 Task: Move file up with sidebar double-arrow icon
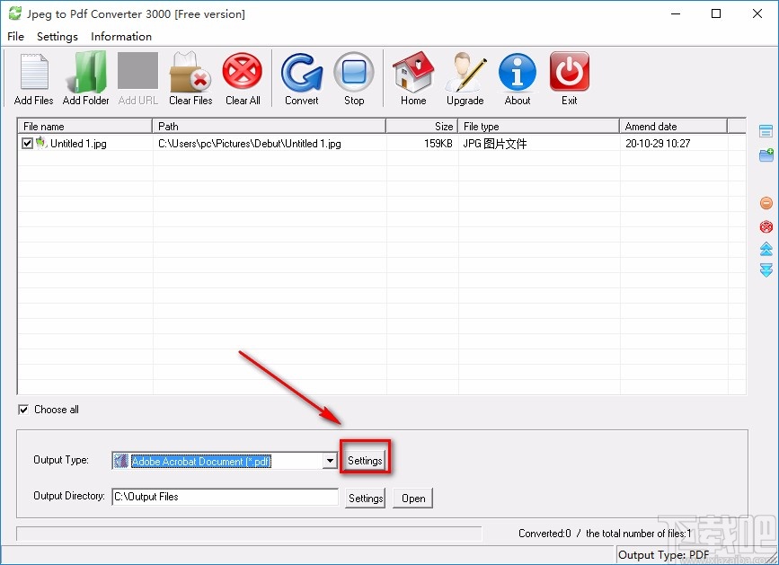tap(765, 249)
